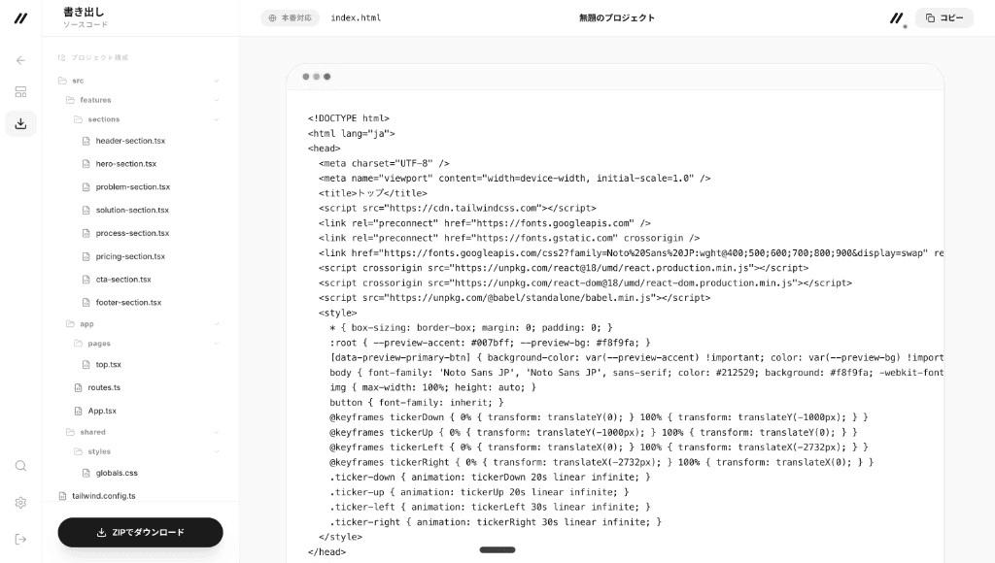Open the settings gear icon

coord(21,503)
